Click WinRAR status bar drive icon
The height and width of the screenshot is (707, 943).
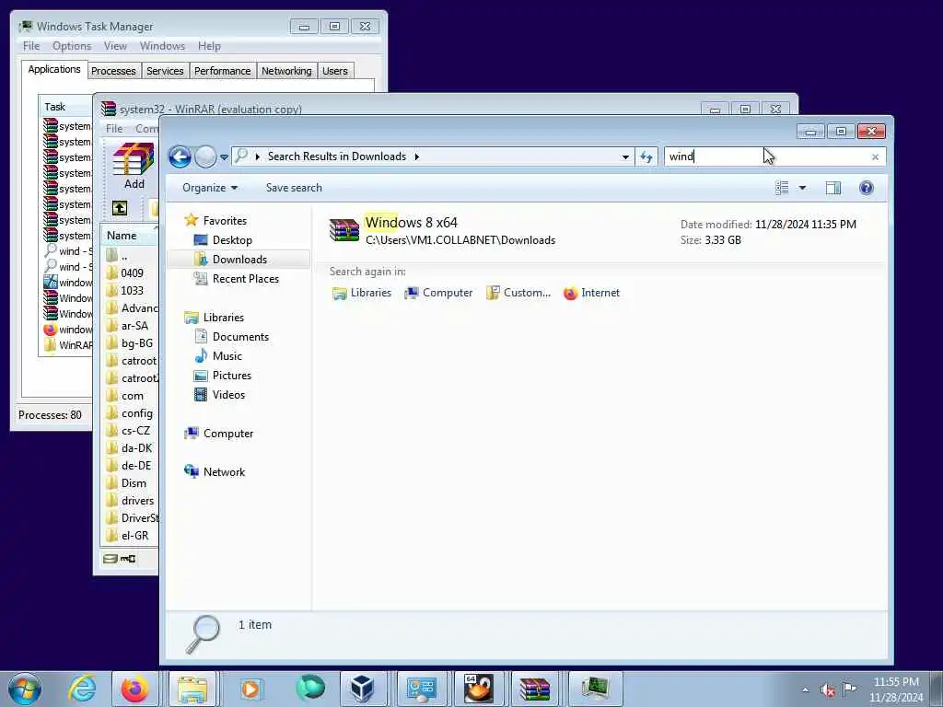coord(111,559)
